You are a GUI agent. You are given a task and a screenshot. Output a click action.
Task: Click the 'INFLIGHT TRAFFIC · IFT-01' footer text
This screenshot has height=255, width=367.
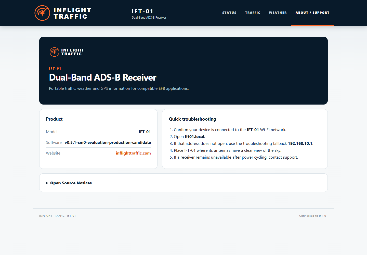(x=57, y=216)
